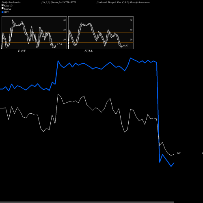Click the 68 price label on main chart
Screen dimensions: 203x203
coord(179,153)
